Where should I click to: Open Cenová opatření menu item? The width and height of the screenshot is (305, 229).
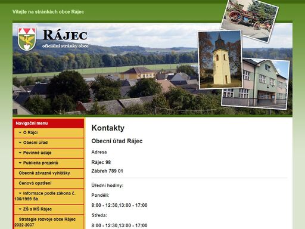coord(49,183)
